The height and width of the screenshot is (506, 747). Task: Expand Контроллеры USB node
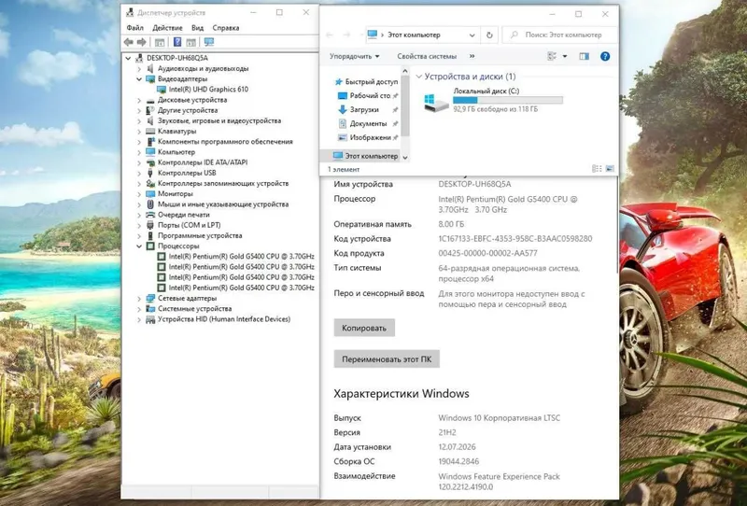139,173
